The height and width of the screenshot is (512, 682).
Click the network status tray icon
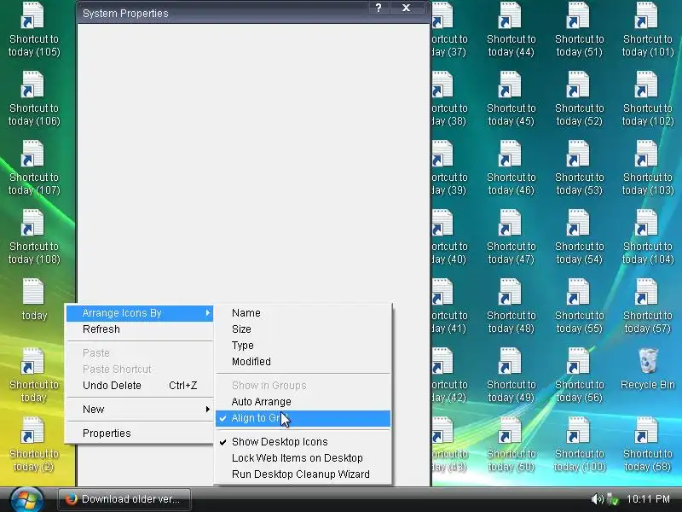click(x=612, y=499)
